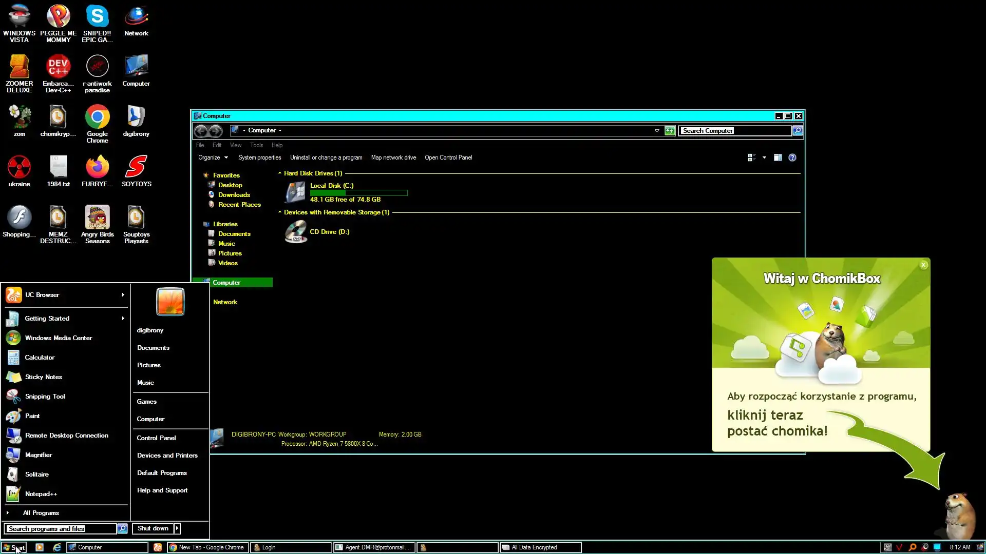The height and width of the screenshot is (554, 986).
Task: Expand the Organize dropdown
Action: click(x=213, y=157)
